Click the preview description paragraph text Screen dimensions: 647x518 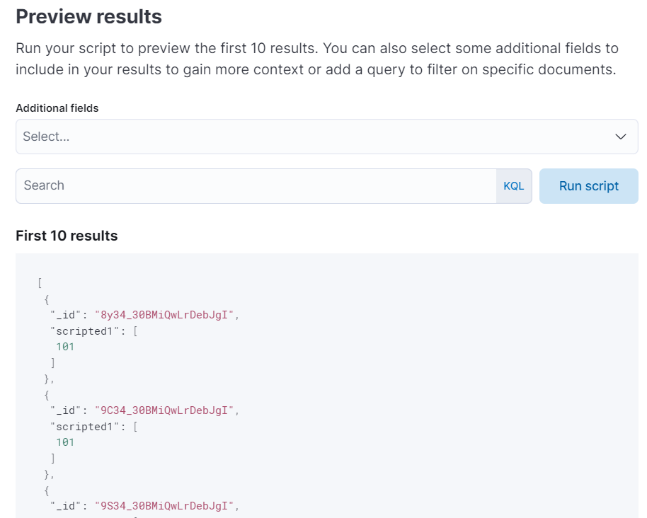point(317,59)
